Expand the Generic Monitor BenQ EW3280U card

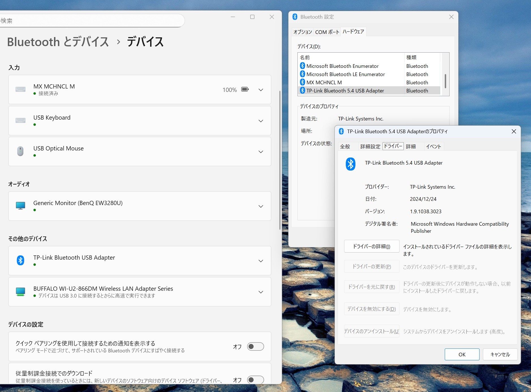[x=261, y=206]
